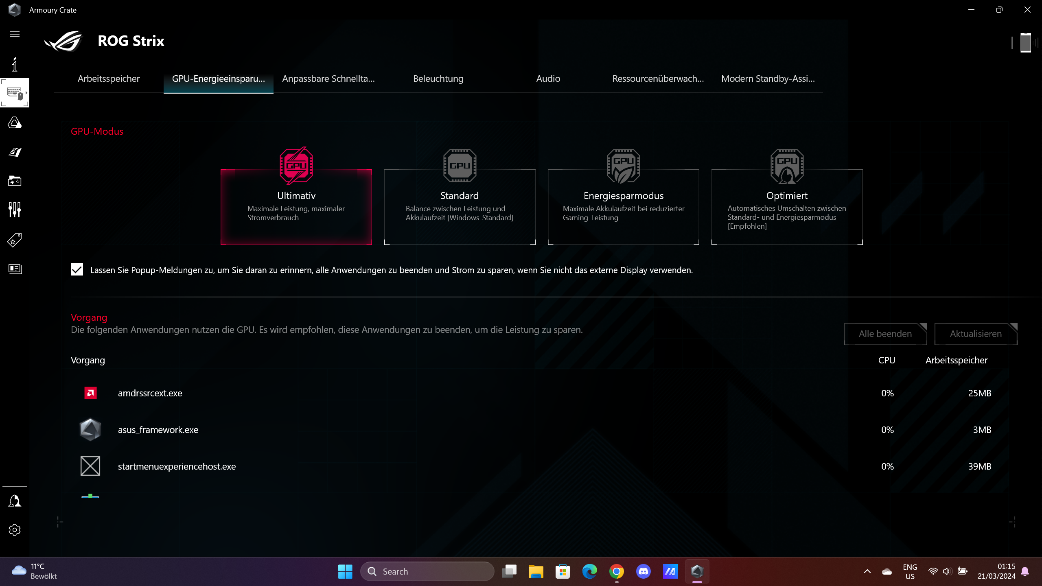Expand the Device sidebar item arrow
Image resolution: width=1042 pixels, height=586 pixels.
(26, 93)
